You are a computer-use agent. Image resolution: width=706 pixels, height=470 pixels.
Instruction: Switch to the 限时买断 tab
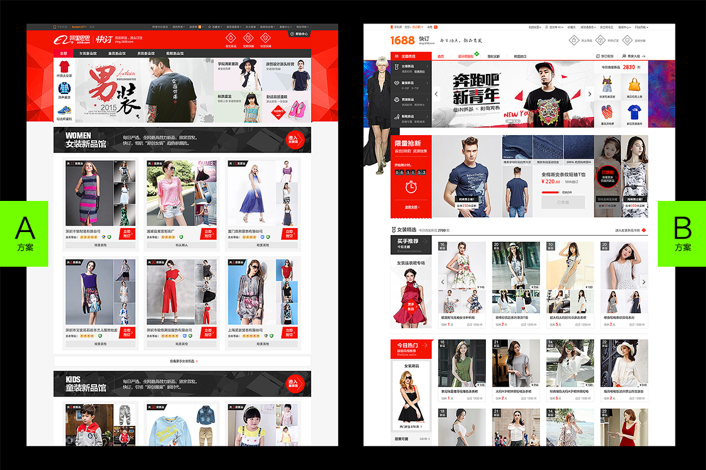point(494,56)
